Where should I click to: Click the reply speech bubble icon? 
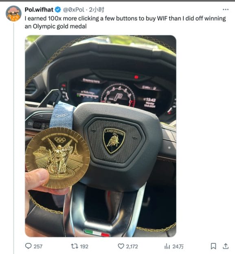click(x=29, y=246)
